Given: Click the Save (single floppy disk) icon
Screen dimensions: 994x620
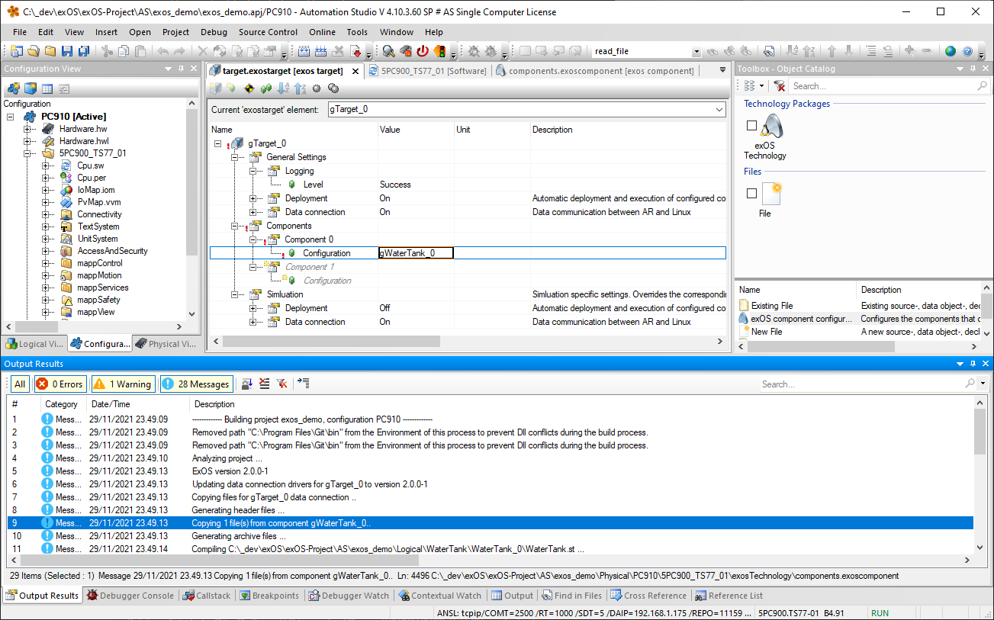Looking at the screenshot, I should [66, 51].
